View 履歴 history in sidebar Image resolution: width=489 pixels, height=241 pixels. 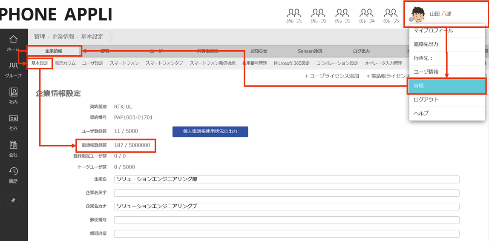[13, 174]
